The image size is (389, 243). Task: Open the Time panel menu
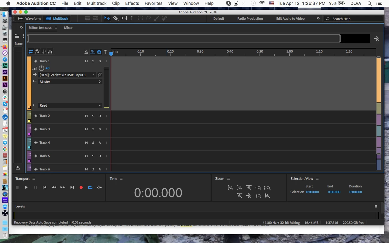121,179
